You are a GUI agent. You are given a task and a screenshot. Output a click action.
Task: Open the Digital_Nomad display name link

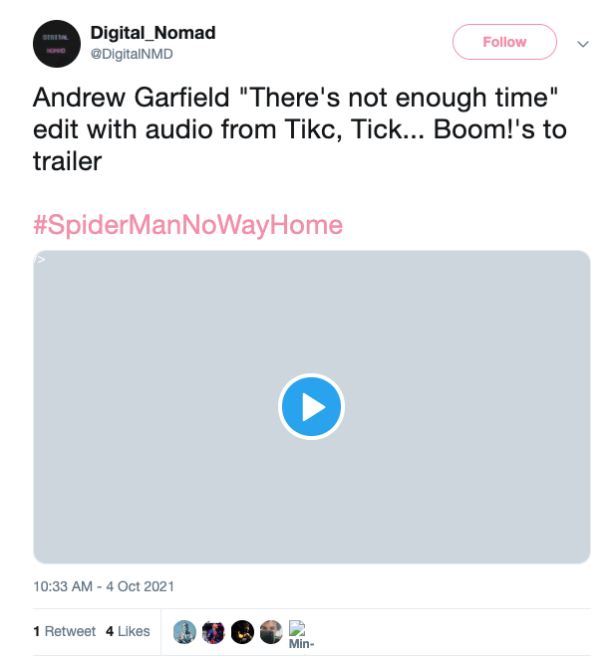(x=153, y=33)
